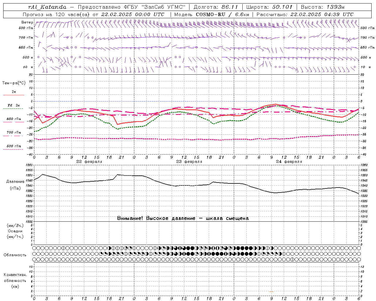
Task: Click the 500 гПа temperature legend line sample
Action: [13, 149]
